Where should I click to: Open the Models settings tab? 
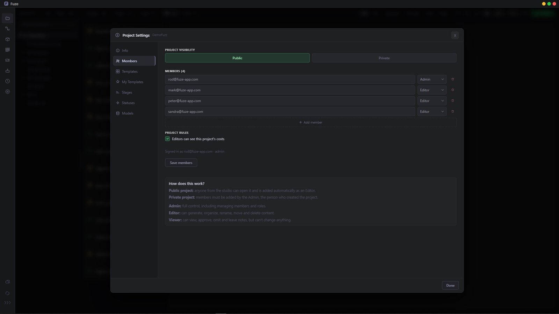(134, 113)
